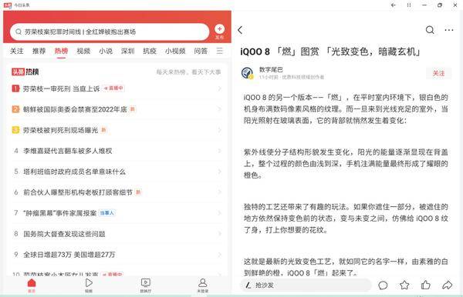This screenshot has width=463, height=297.
Task: Open the 问答 tab
Action: click(x=201, y=51)
